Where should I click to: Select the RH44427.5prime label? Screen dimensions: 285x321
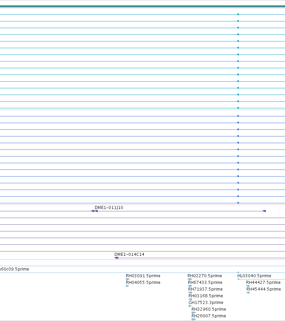263,283
